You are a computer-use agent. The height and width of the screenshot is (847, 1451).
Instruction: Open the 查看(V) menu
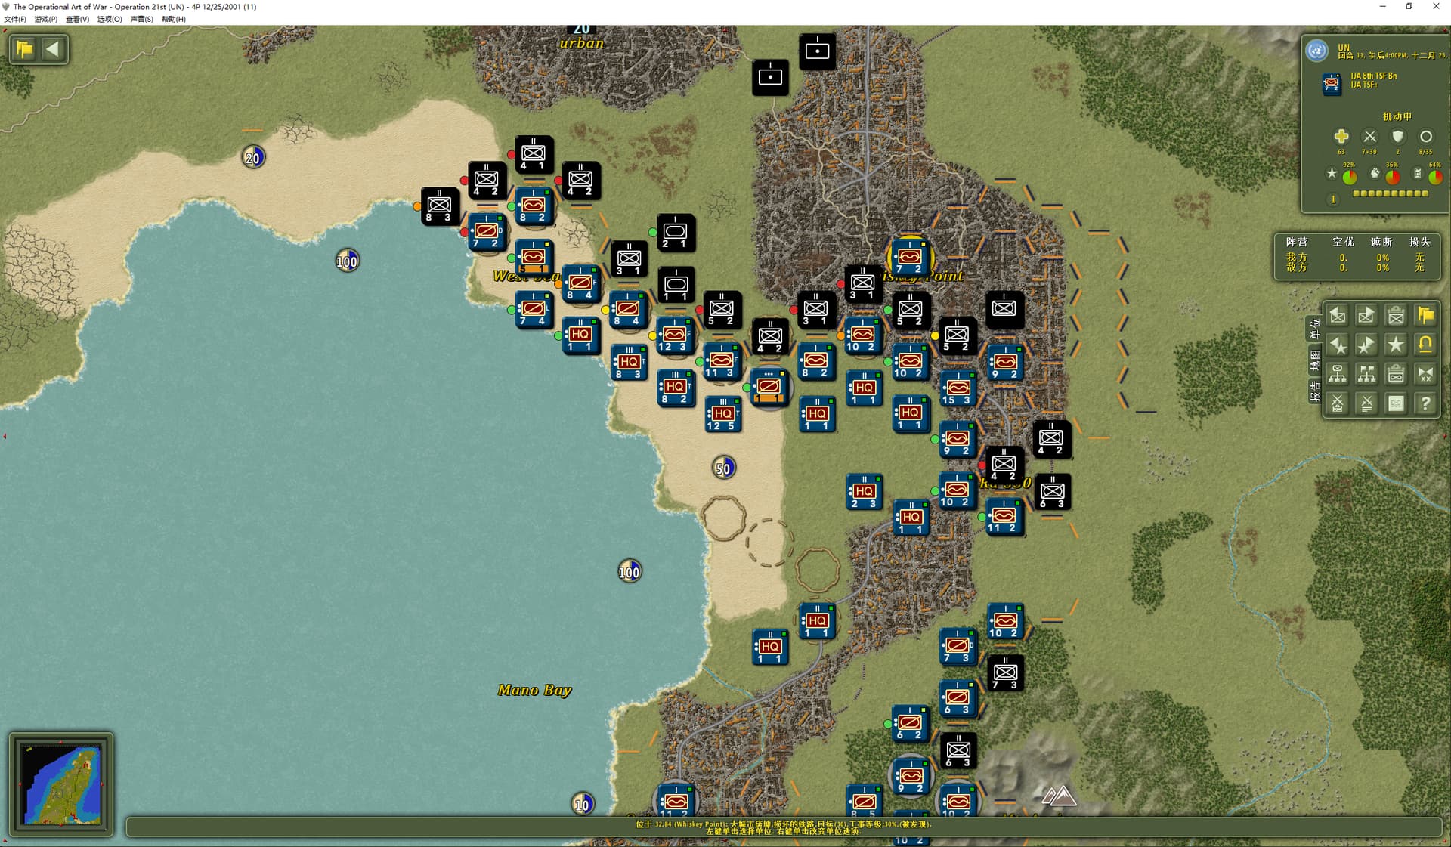[x=77, y=19]
